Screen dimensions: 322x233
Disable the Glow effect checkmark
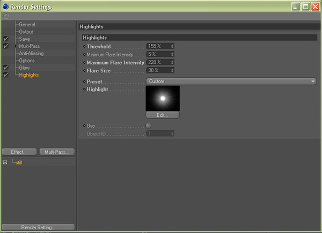point(5,68)
